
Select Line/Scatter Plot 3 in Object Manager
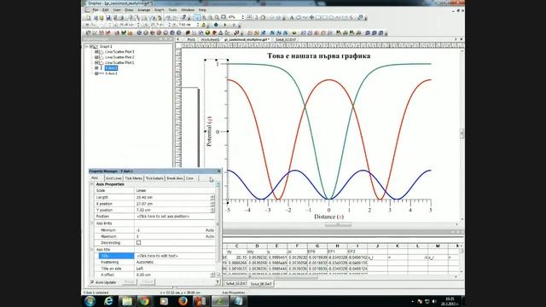click(119, 51)
